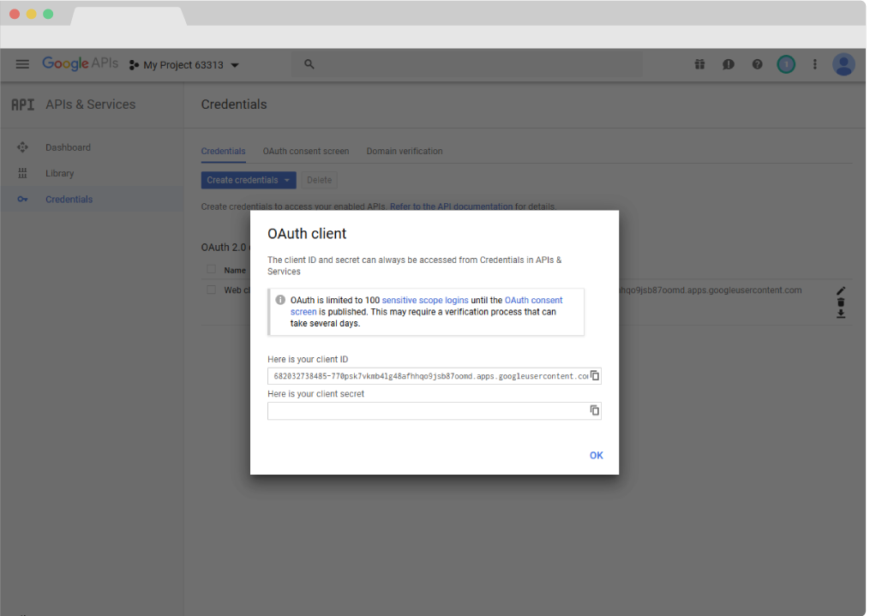Open the user account avatar
This screenshot has width=870, height=616.
point(843,64)
